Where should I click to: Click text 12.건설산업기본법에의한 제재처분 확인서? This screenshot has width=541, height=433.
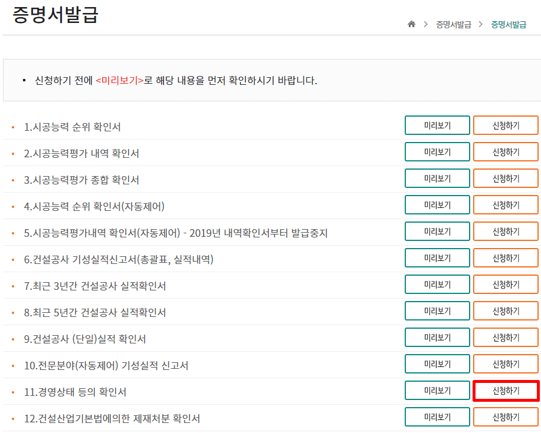(112, 419)
